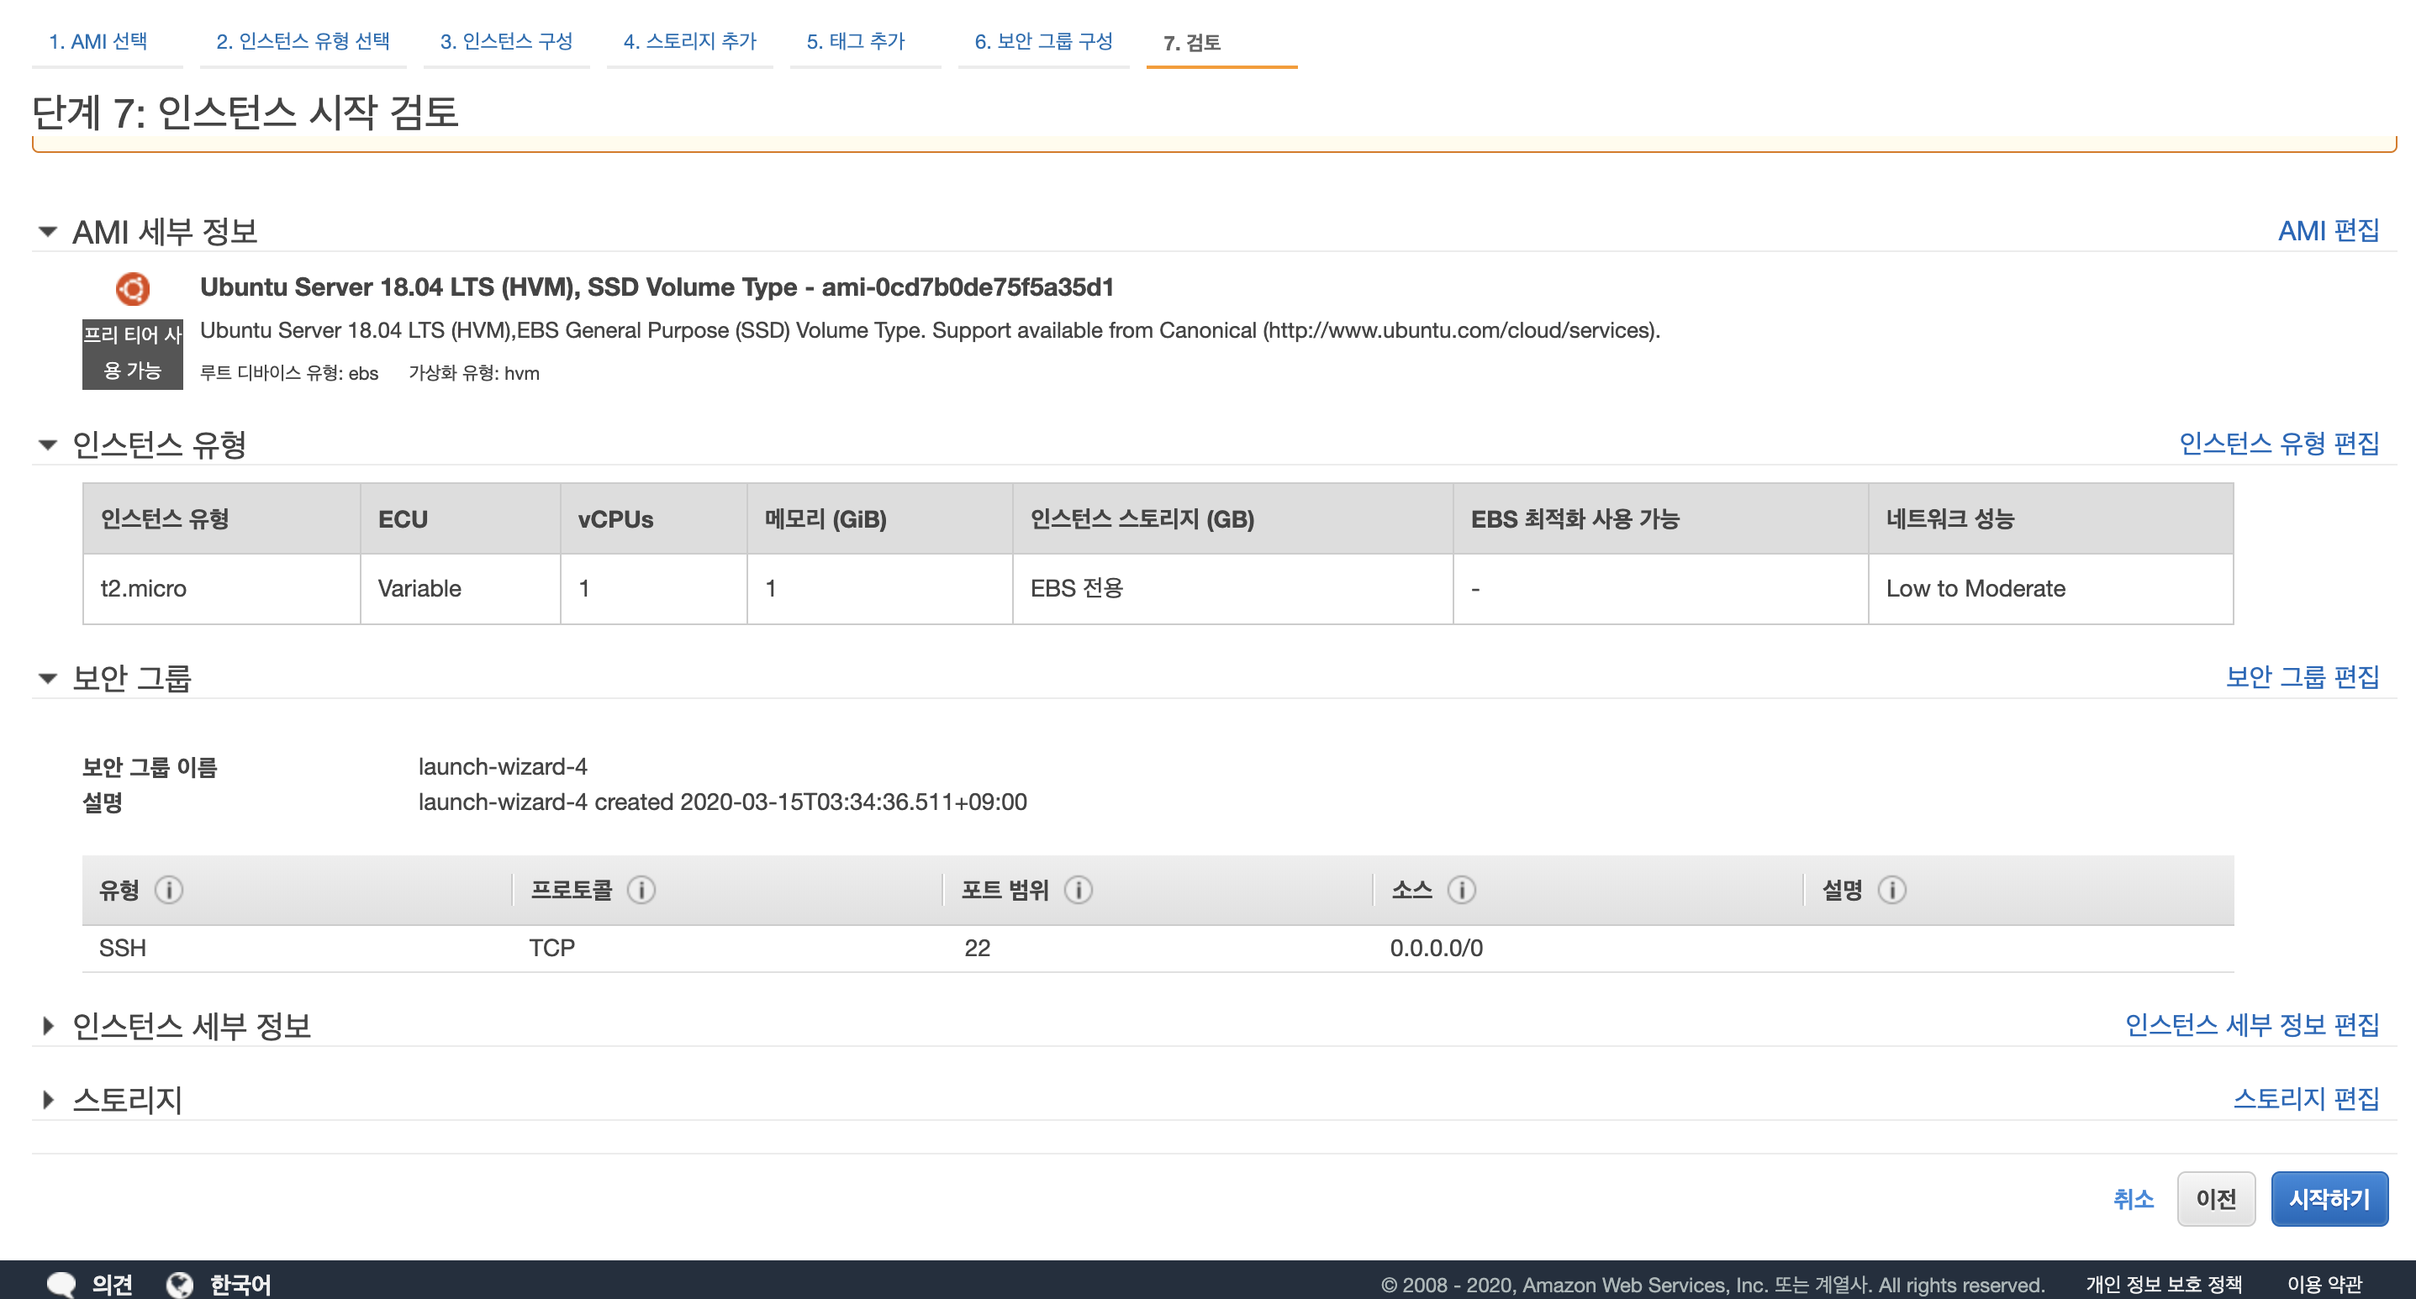Collapse the AMI 세부 정보 section
Image resolution: width=2416 pixels, height=1299 pixels.
pyautogui.click(x=47, y=232)
